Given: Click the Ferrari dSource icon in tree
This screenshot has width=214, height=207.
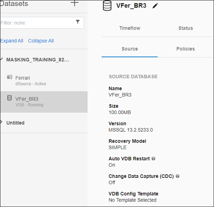Looking at the screenshot, I should (9, 77).
